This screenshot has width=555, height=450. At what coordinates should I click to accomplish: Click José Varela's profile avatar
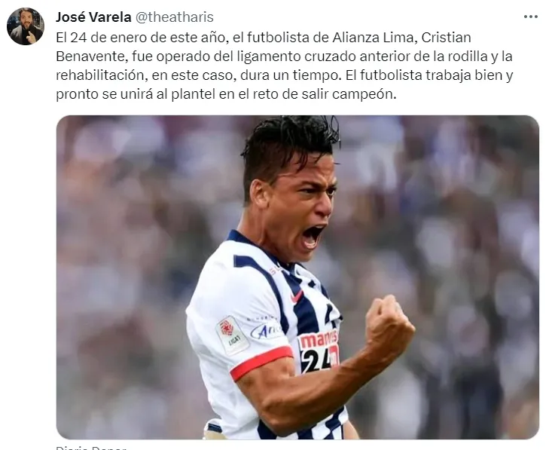(x=26, y=26)
